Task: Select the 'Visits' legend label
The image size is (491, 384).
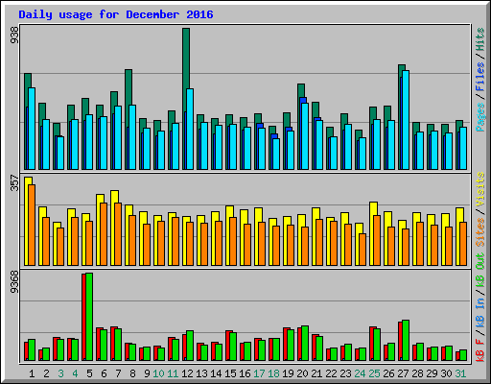Action: (x=479, y=189)
